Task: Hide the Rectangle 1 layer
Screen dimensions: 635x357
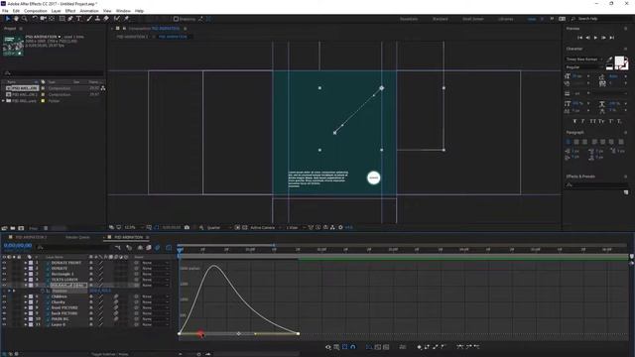Action: 4,274
